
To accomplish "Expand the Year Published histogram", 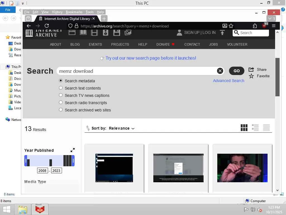I will (x=73, y=150).
